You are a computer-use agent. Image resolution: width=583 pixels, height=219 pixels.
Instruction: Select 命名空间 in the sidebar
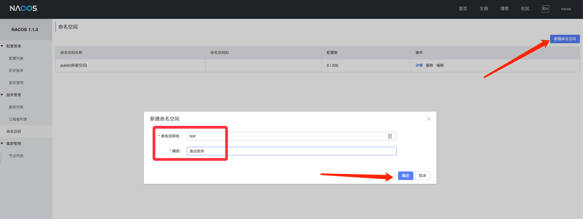point(14,132)
